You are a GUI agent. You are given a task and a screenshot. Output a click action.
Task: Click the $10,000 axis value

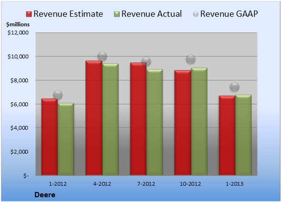[18, 56]
